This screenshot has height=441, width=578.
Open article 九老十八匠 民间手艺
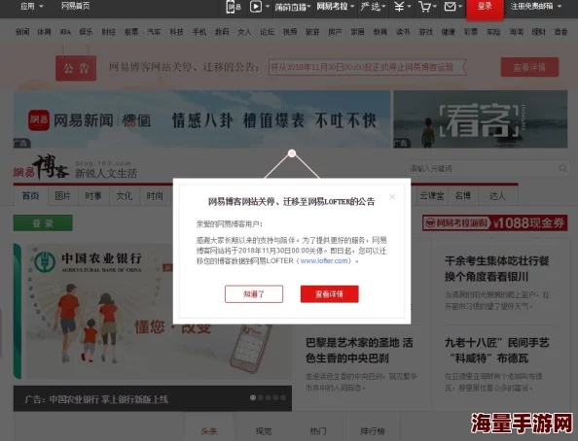pyautogui.click(x=497, y=350)
